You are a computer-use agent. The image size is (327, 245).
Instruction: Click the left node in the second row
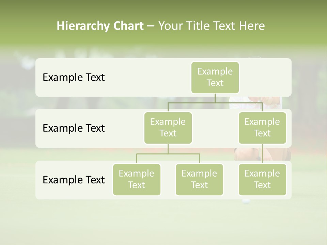click(x=168, y=128)
